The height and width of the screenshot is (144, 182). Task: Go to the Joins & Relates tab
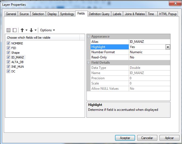click(x=135, y=14)
